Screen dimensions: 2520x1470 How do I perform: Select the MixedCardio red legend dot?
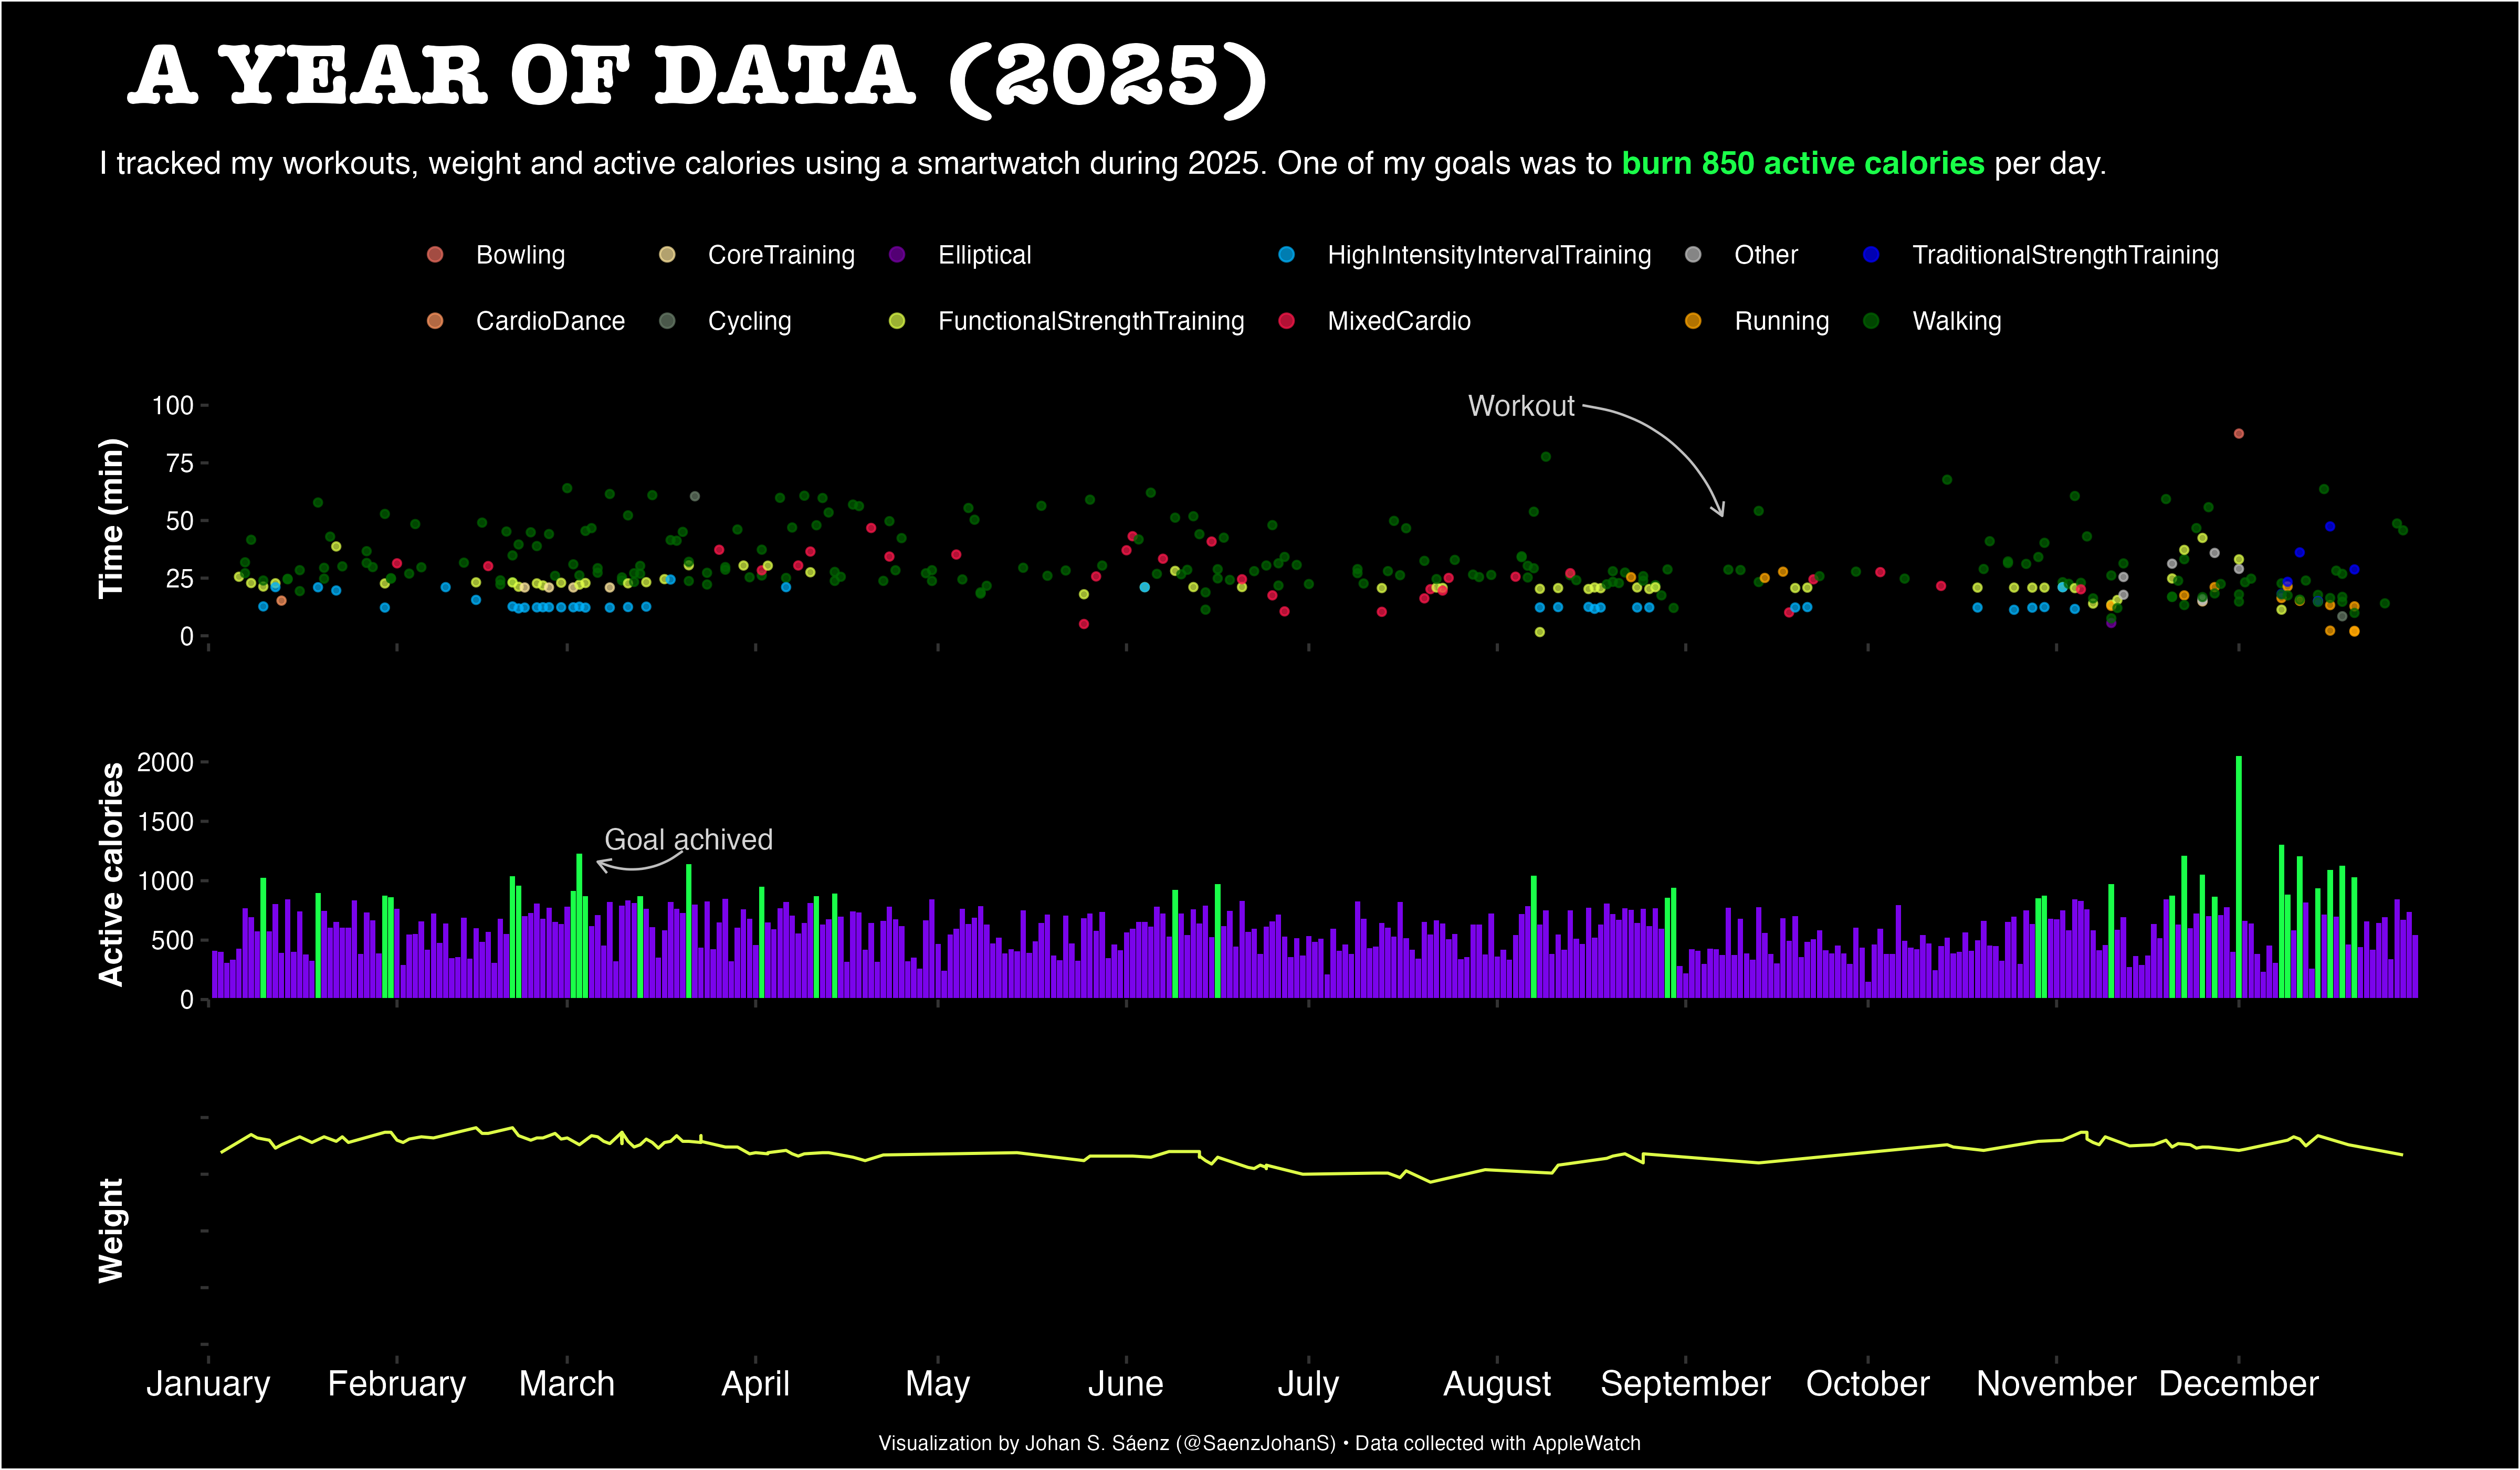[1286, 320]
